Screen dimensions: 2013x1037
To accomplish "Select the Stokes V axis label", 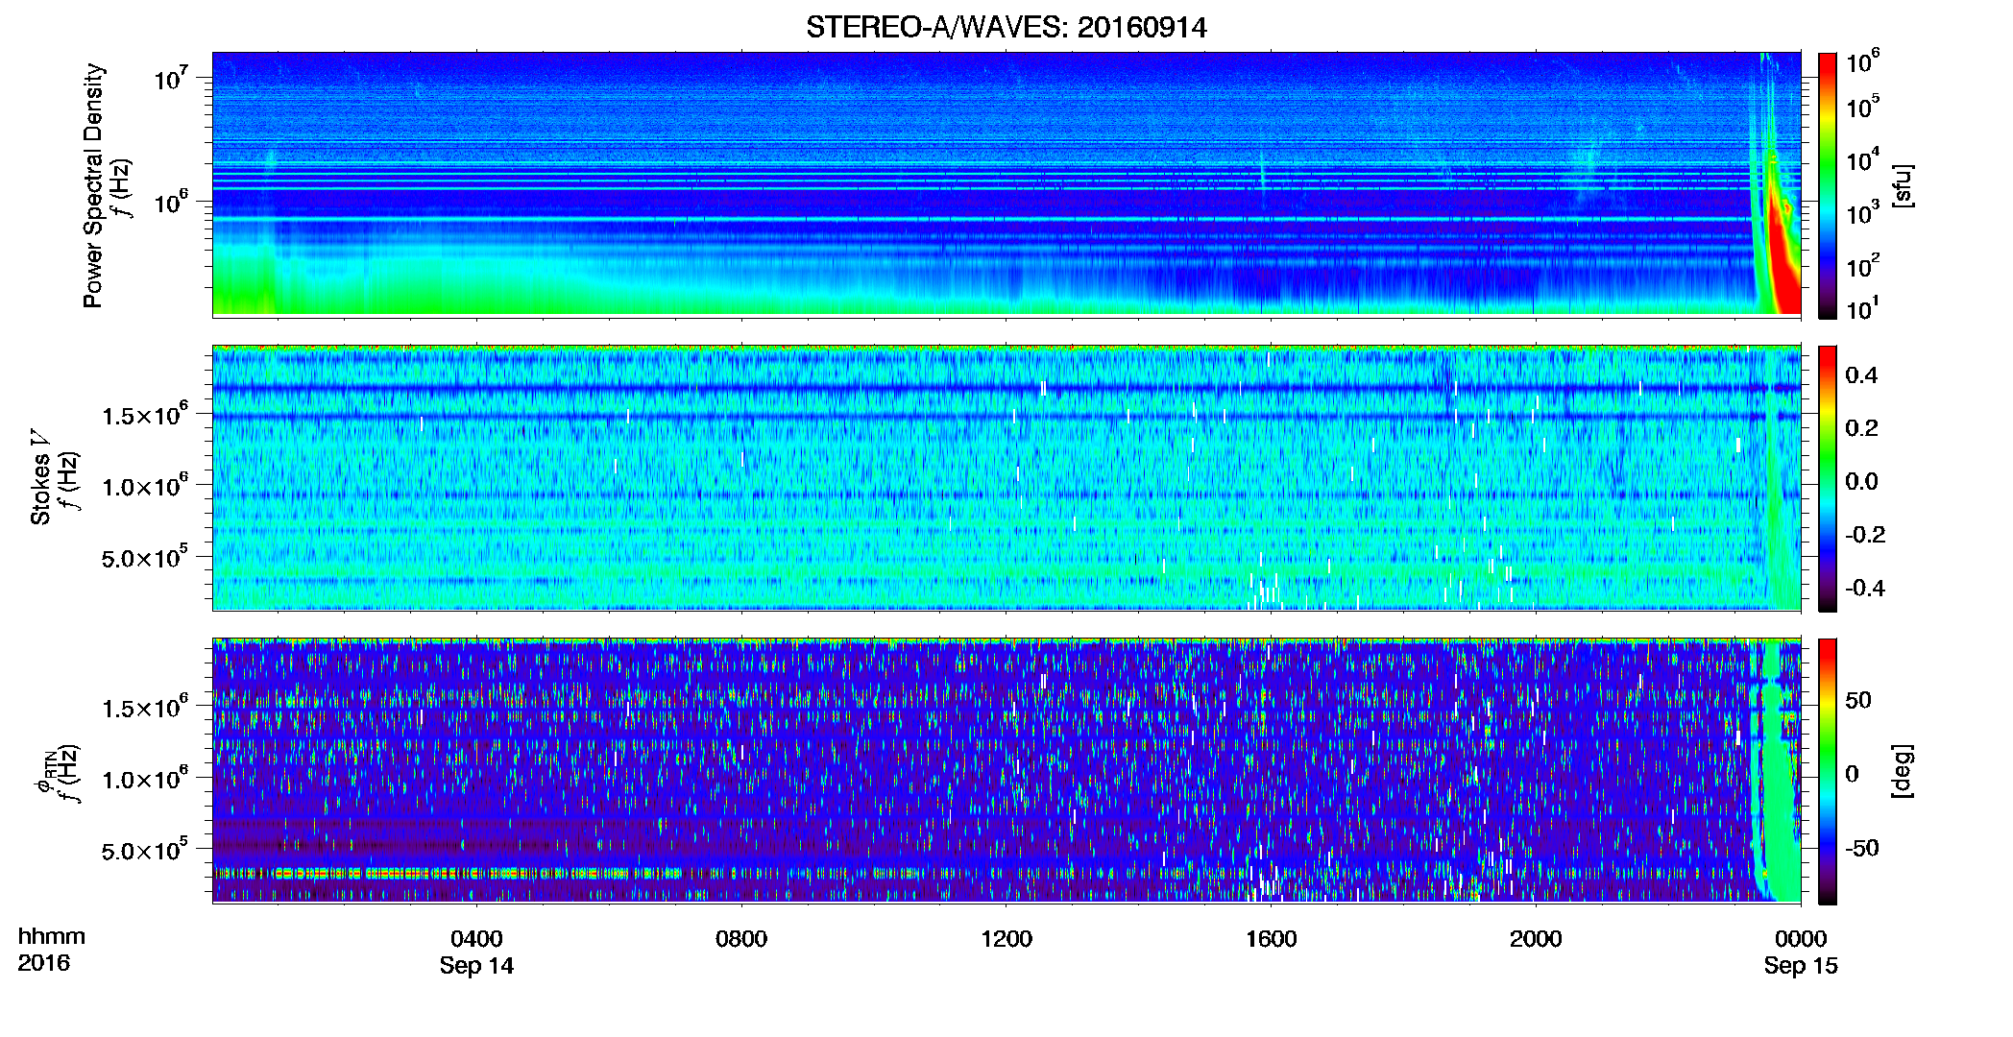I will point(40,477).
